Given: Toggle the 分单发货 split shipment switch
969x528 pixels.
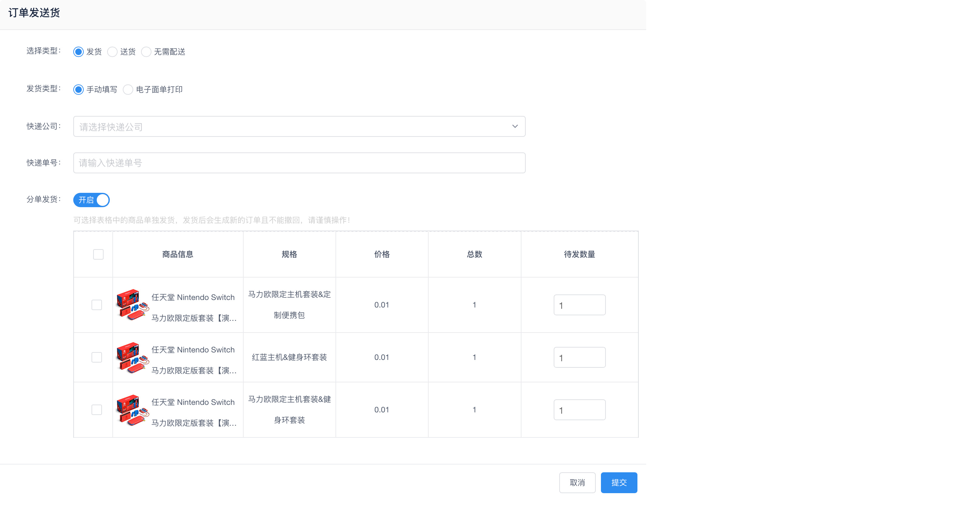Looking at the screenshot, I should (92, 200).
